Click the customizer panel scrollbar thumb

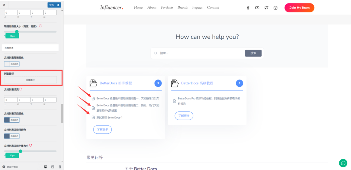pos(62,113)
